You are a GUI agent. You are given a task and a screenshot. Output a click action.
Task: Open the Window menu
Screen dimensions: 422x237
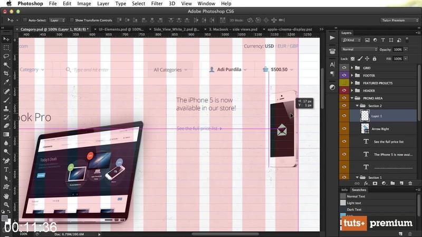click(206, 4)
